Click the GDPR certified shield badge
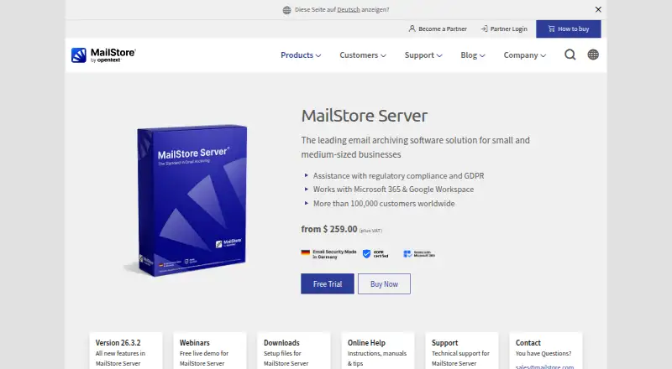The height and width of the screenshot is (369, 672). pos(375,254)
